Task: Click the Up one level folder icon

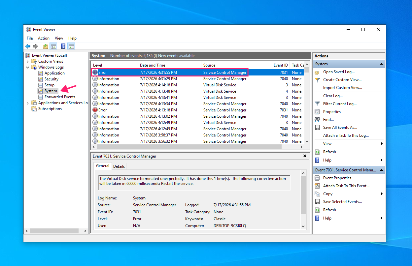Action: (x=46, y=46)
